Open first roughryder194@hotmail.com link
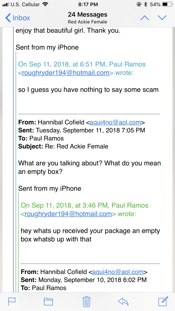 [x=66, y=73]
